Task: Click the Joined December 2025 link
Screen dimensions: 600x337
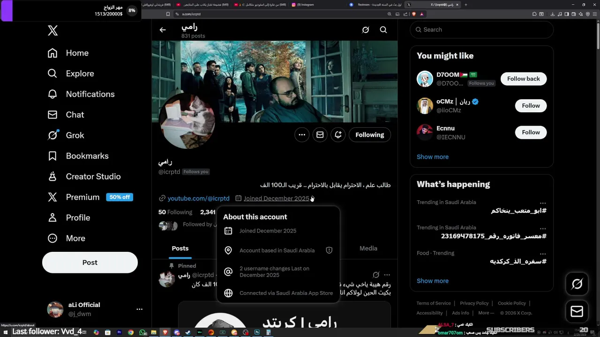Action: pyautogui.click(x=276, y=198)
